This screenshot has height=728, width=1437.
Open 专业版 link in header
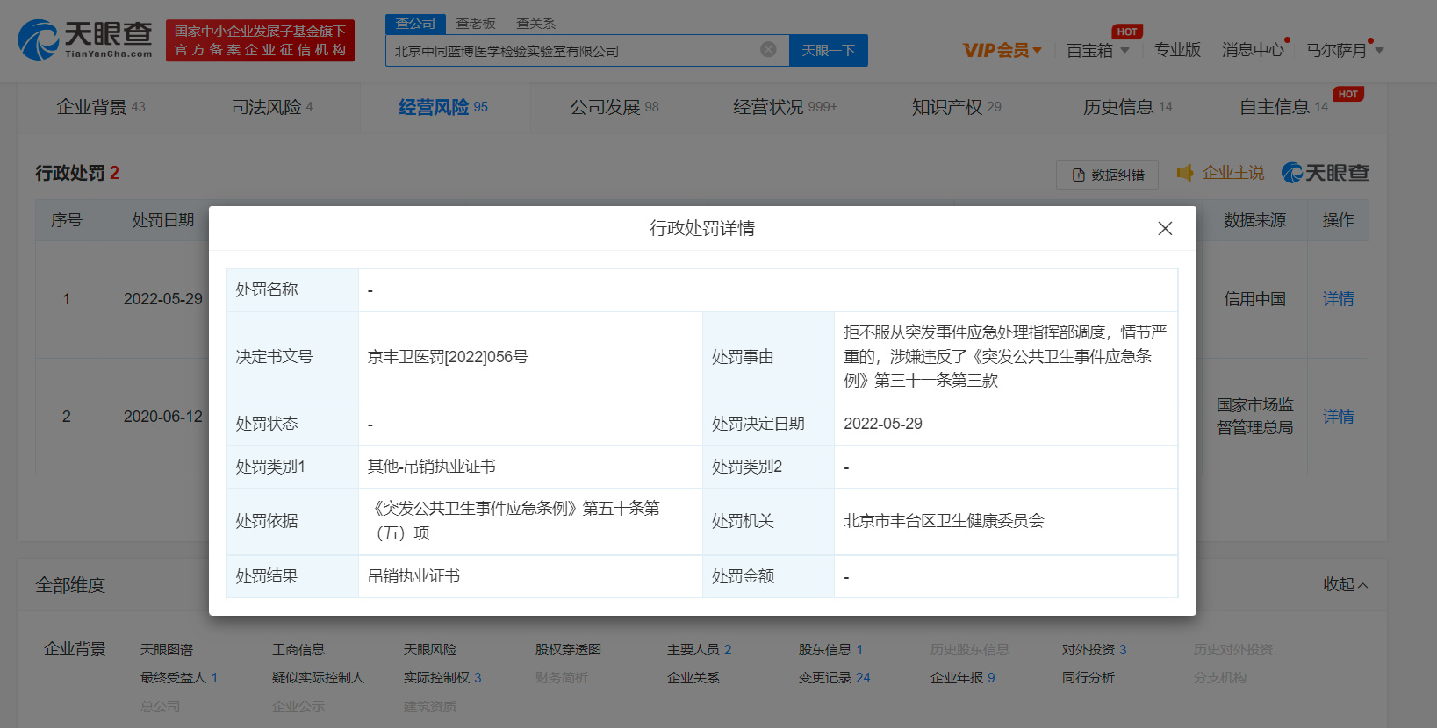pyautogui.click(x=1177, y=50)
